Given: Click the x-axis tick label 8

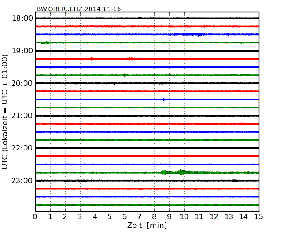Looking at the screenshot, I should coord(154,217).
